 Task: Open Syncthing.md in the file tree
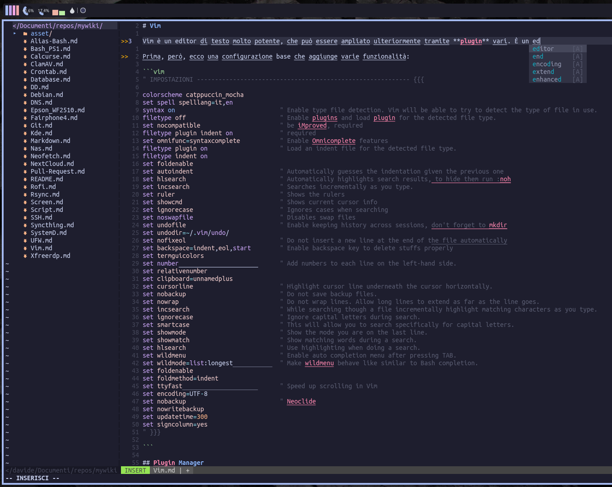pos(52,225)
